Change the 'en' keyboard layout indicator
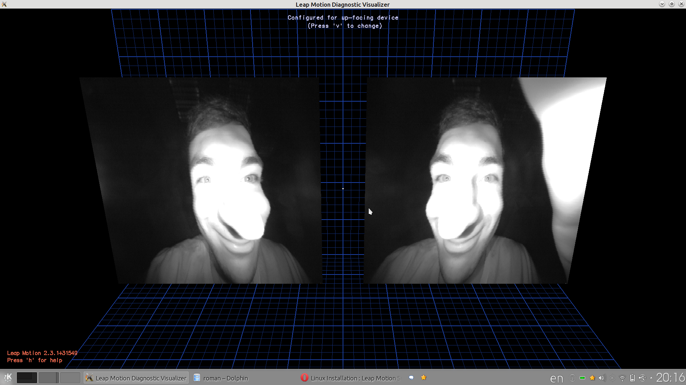The image size is (686, 385). (x=556, y=378)
